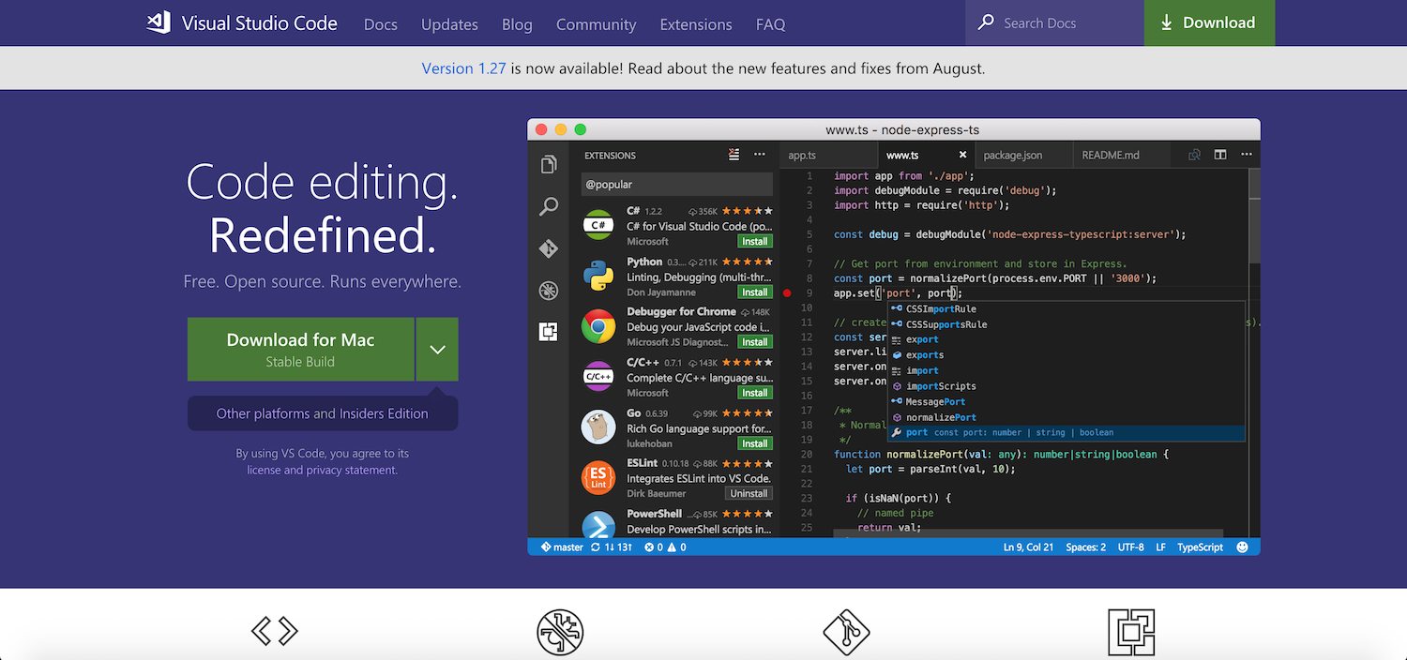Viewport: 1407px width, 660px height.
Task: Click the smiley feedback icon in status bar
Action: (x=1243, y=547)
